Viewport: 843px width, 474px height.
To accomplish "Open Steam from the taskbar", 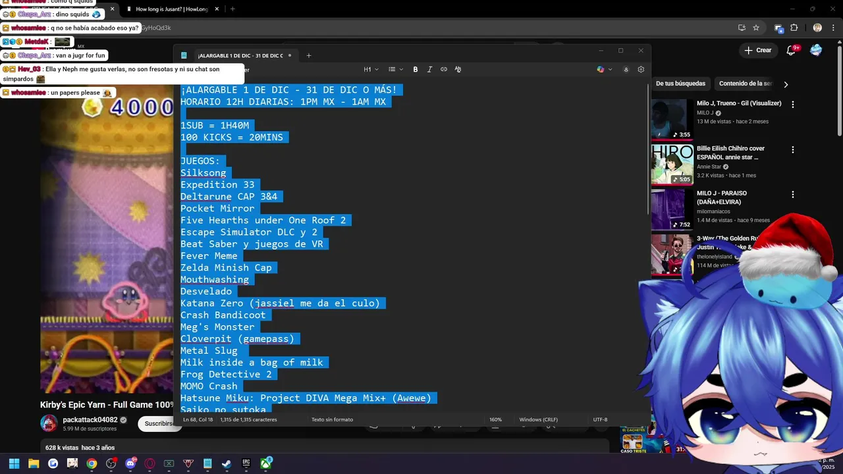I will coord(227,463).
